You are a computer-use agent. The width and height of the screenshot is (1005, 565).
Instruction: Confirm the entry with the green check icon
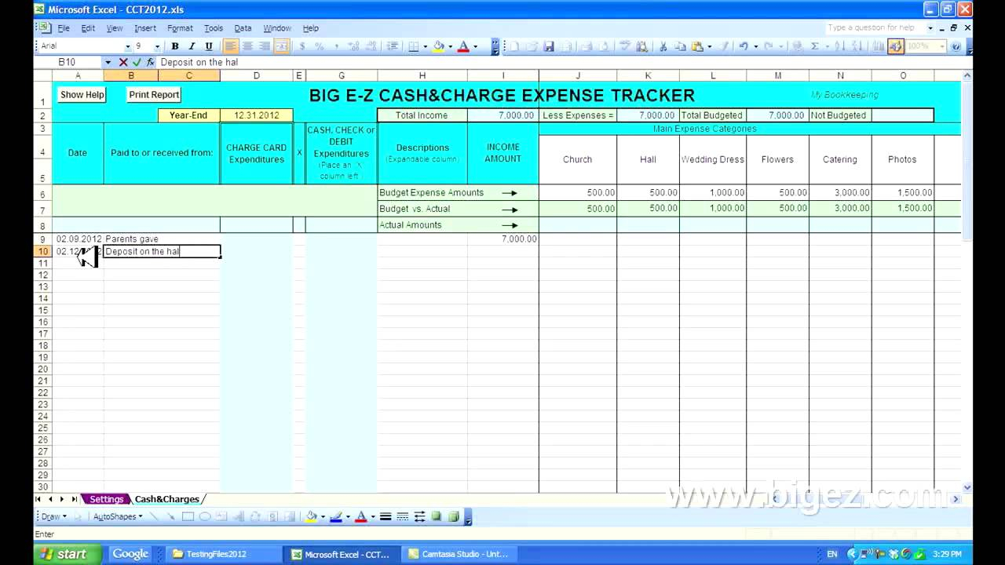[137, 62]
